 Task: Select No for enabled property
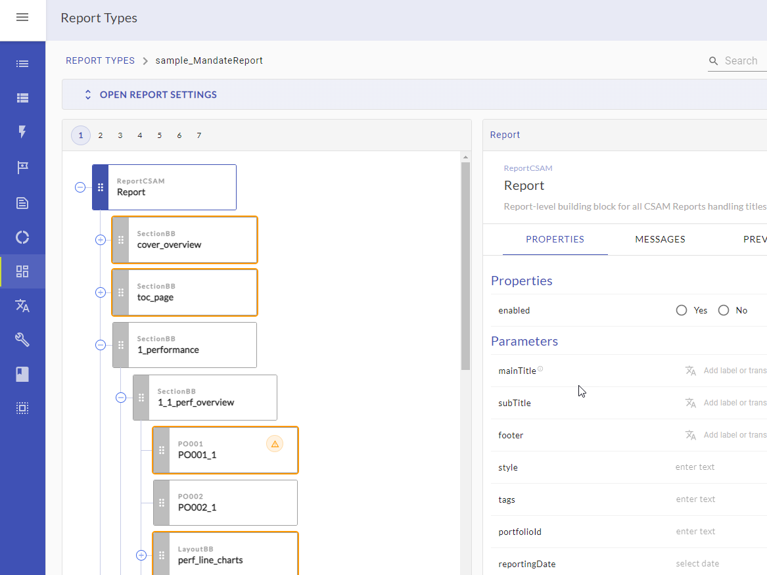[724, 310]
